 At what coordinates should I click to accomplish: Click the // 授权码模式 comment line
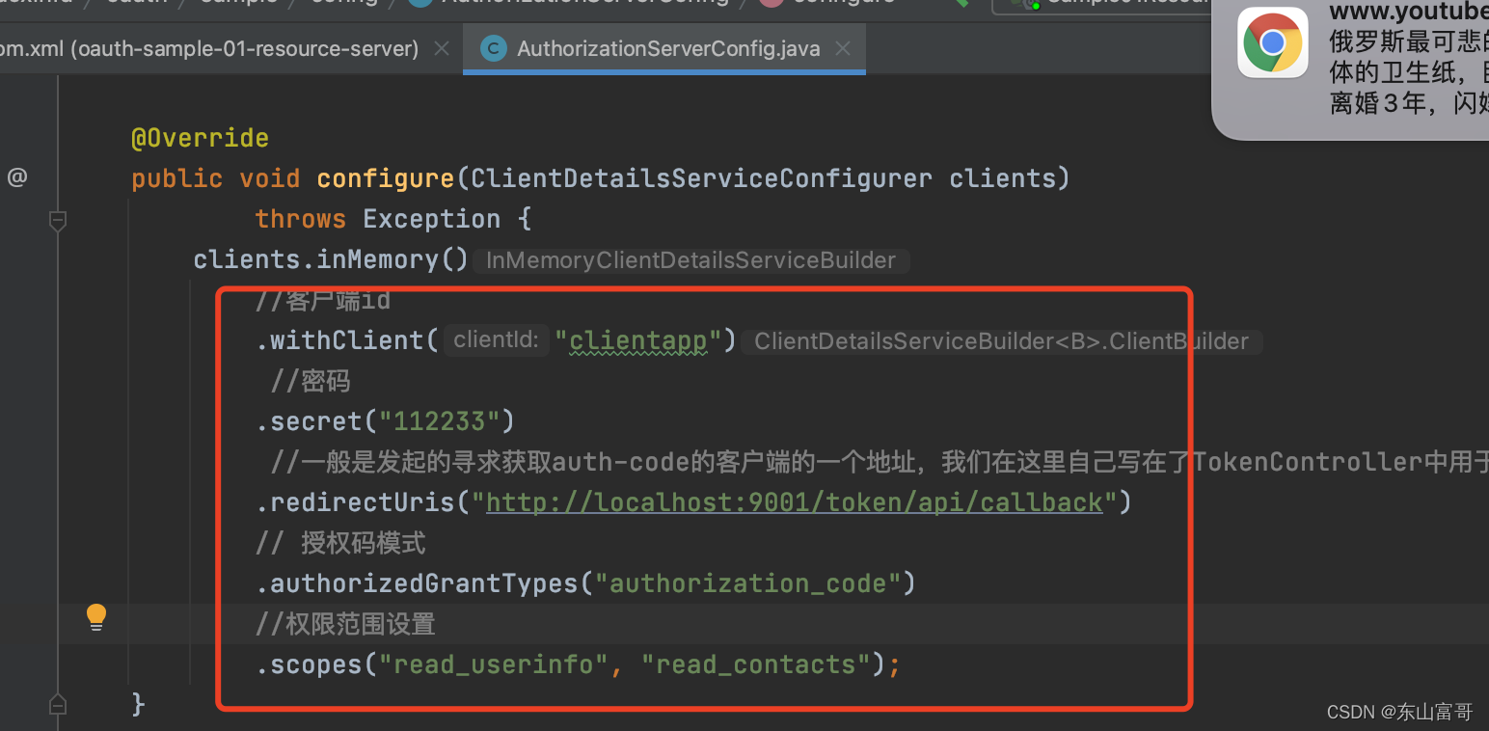click(x=340, y=543)
